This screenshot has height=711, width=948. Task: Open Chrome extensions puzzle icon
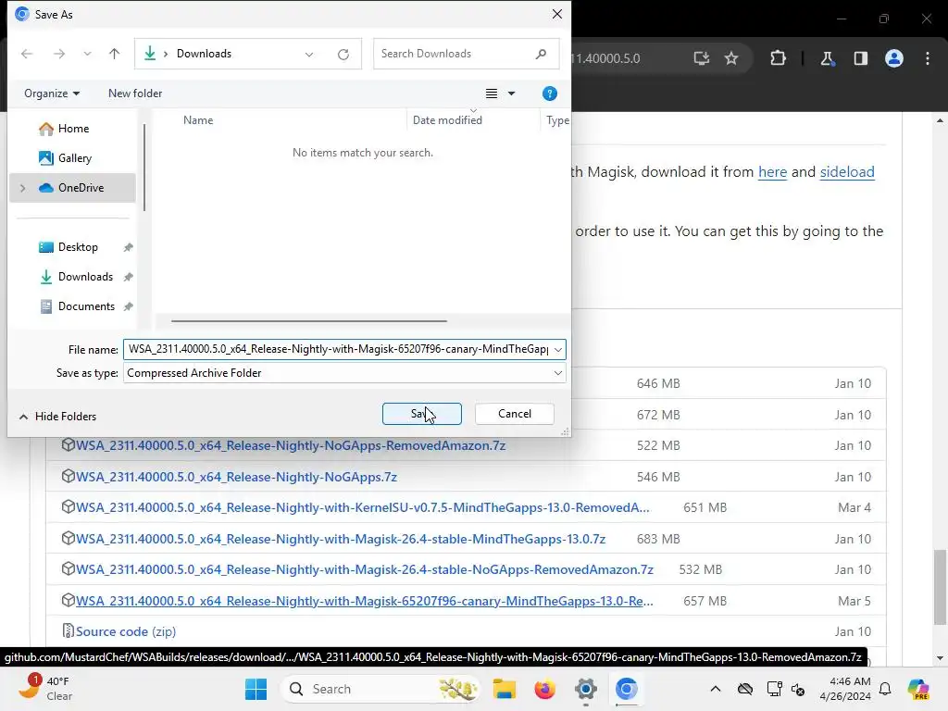(x=778, y=58)
